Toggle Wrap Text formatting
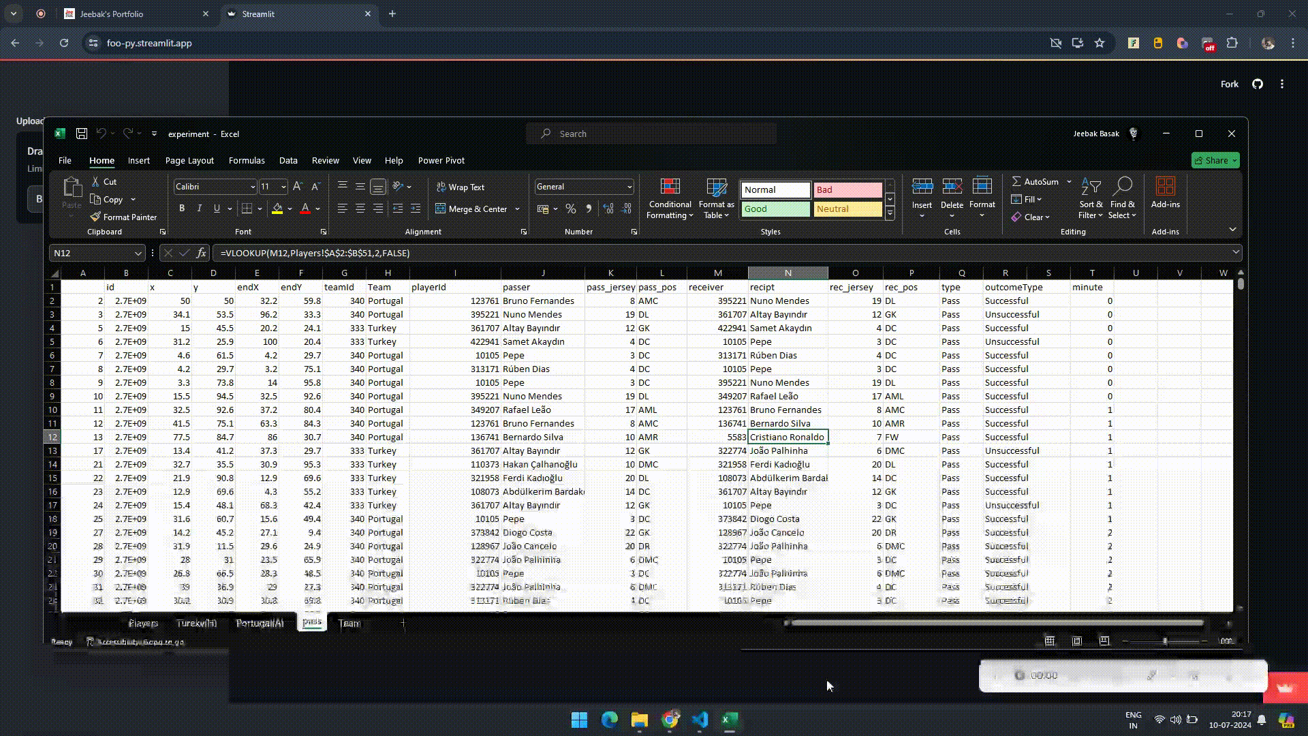The height and width of the screenshot is (736, 1308). click(x=461, y=186)
